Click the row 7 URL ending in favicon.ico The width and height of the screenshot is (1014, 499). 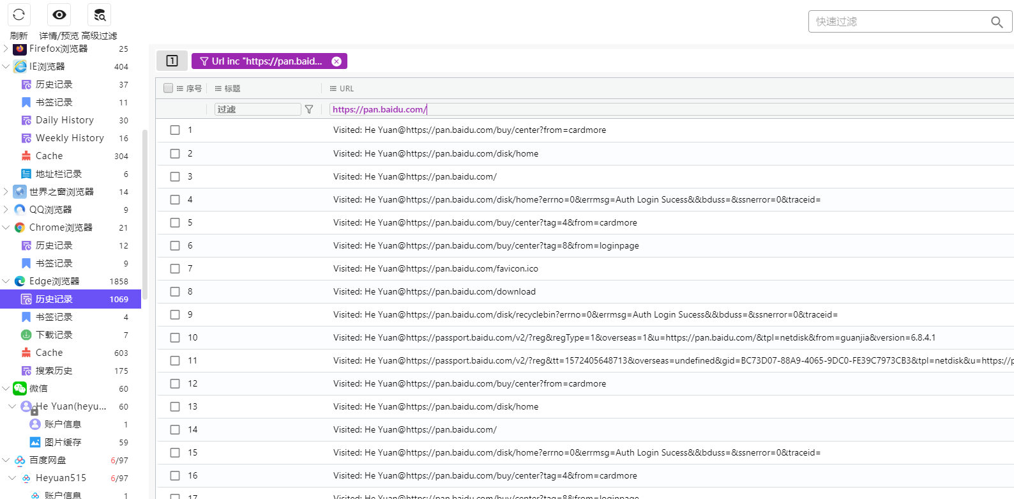pos(435,268)
